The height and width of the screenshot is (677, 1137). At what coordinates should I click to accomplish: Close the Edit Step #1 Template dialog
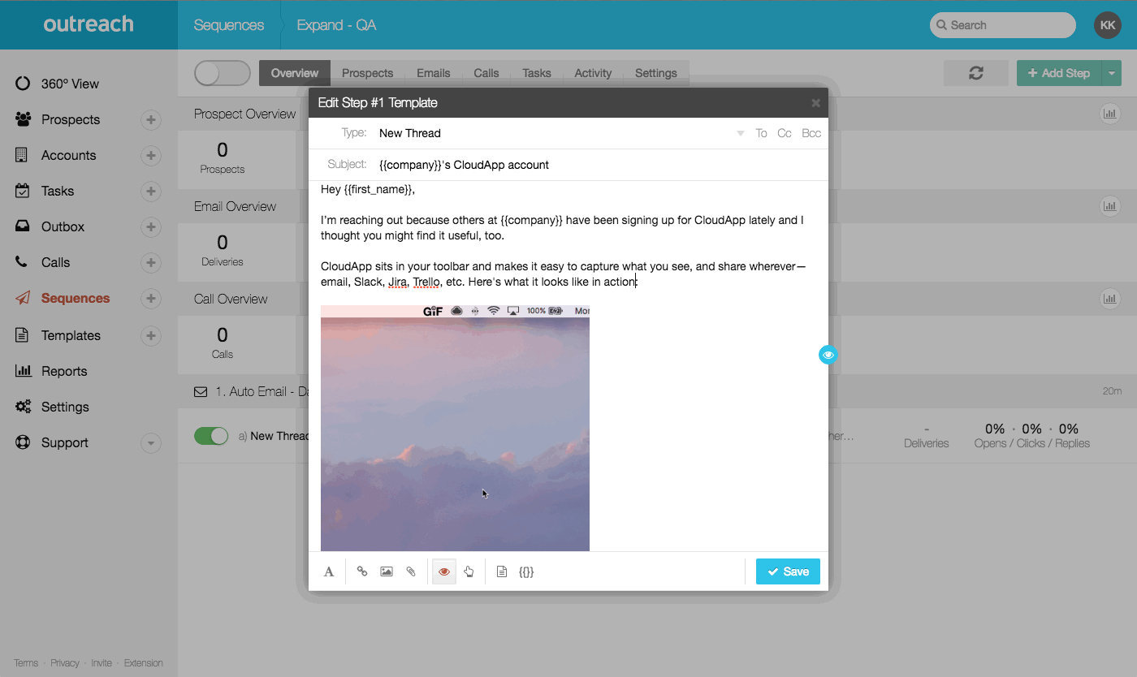pos(815,103)
